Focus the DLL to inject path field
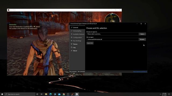The image size is (172, 96). click(113, 39)
